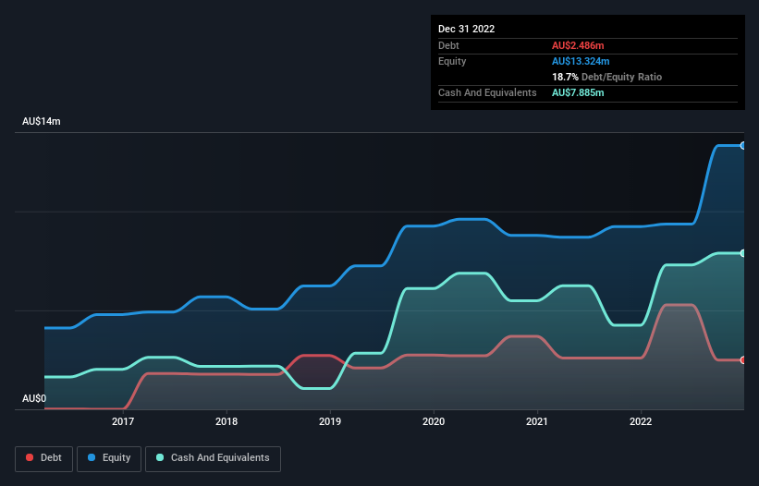Viewport: 759px width, 486px height.
Task: Click the AU$0 y-axis label
Action: (34, 398)
